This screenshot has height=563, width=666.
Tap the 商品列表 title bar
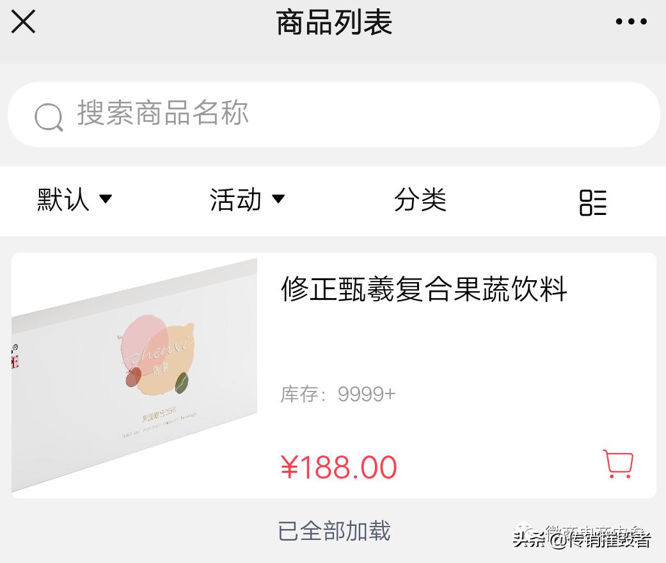[x=333, y=21]
